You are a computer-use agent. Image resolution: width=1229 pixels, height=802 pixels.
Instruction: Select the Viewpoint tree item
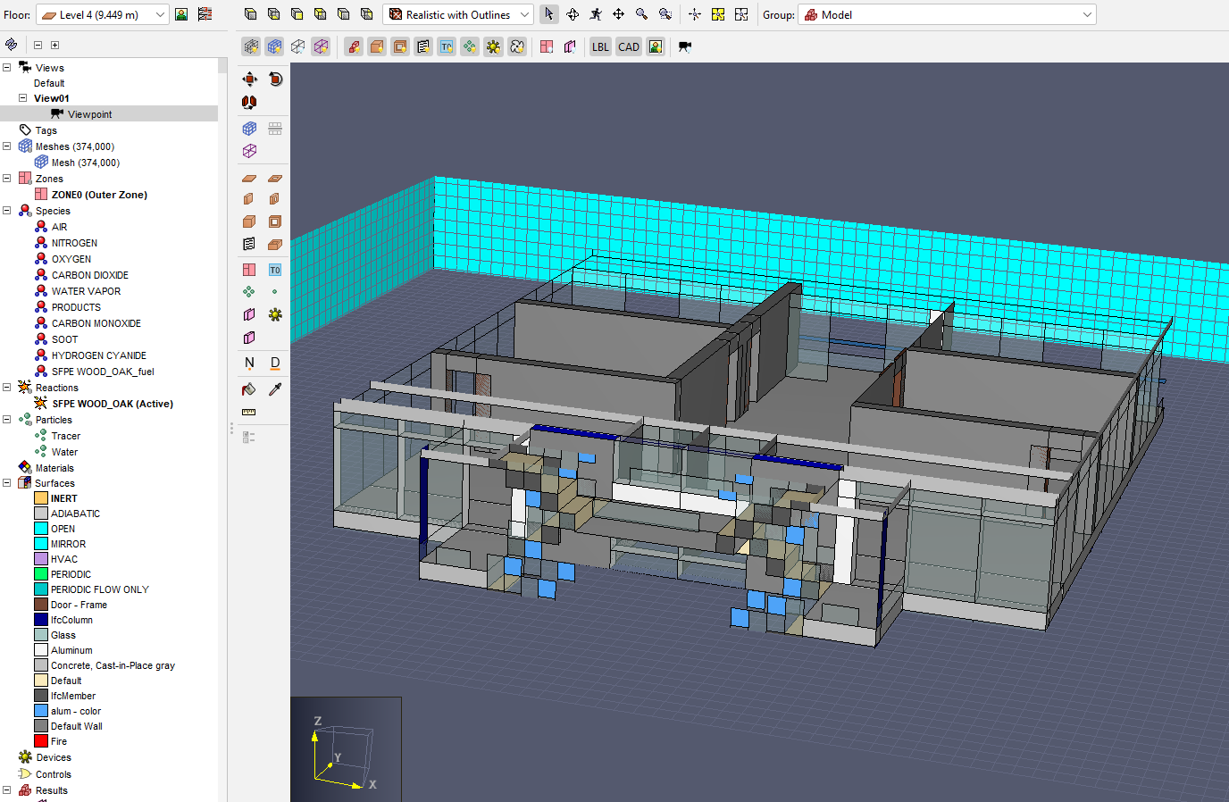coord(89,114)
